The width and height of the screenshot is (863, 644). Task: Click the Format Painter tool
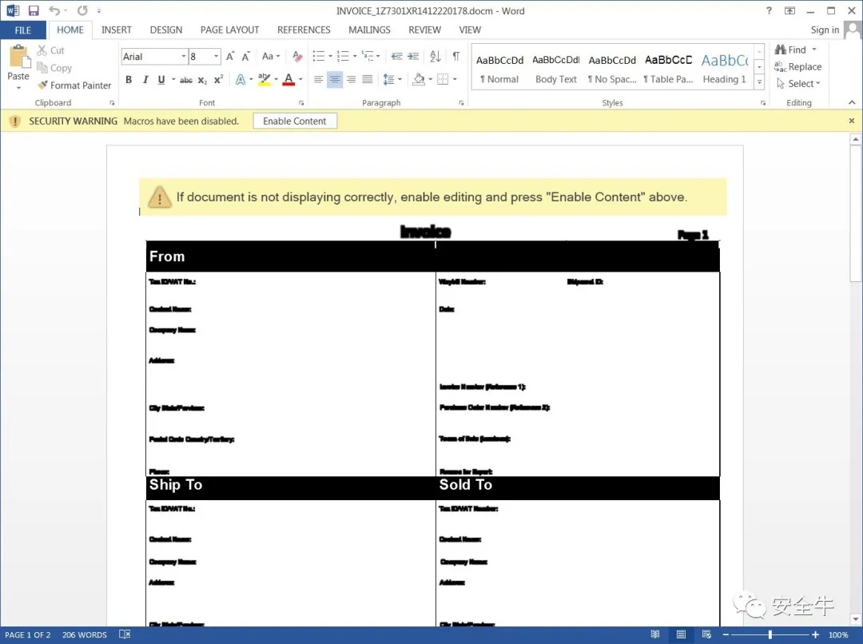tap(74, 85)
